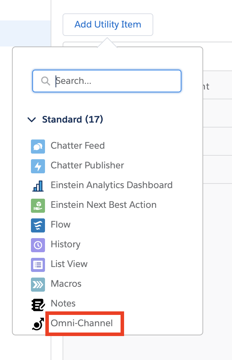Click the Flow waves icon
Viewport: 232px width, 360px height.
tap(38, 225)
